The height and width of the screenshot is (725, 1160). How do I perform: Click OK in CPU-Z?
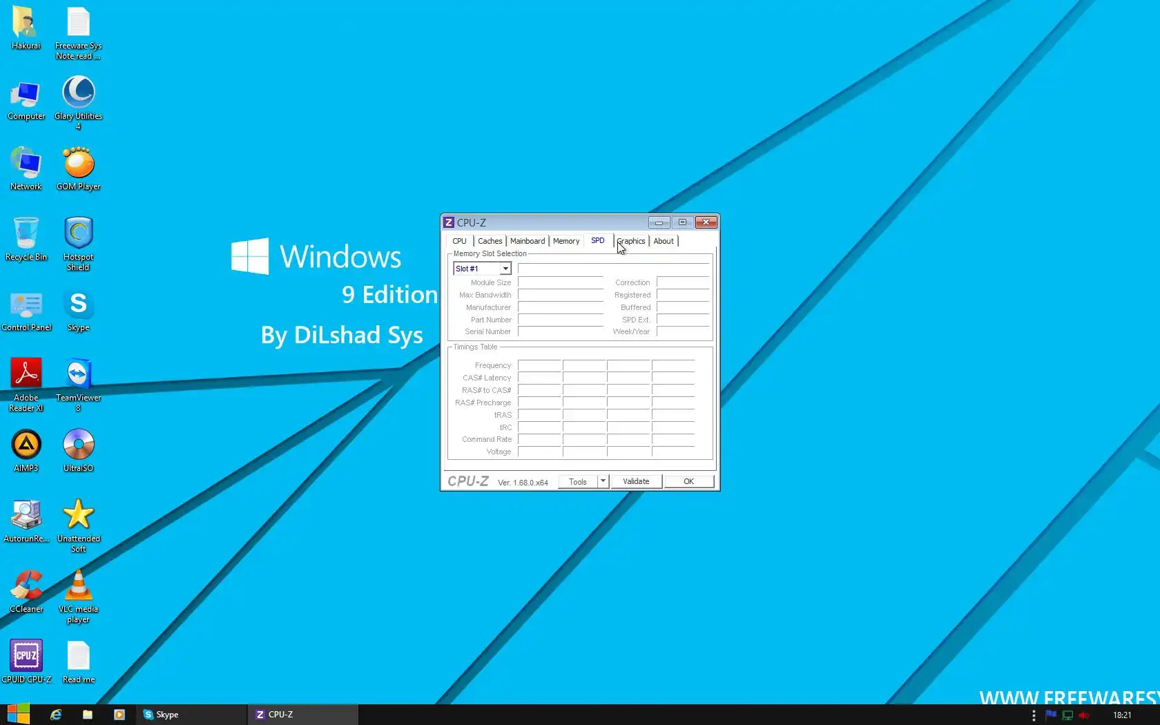pos(688,481)
